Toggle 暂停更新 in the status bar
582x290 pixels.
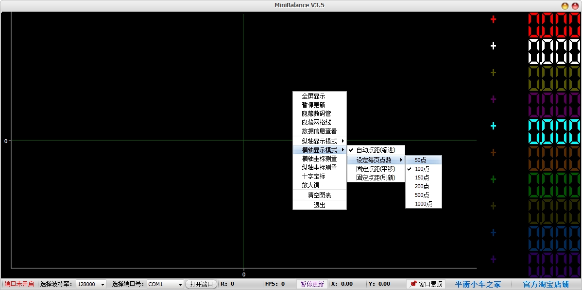tap(312, 284)
